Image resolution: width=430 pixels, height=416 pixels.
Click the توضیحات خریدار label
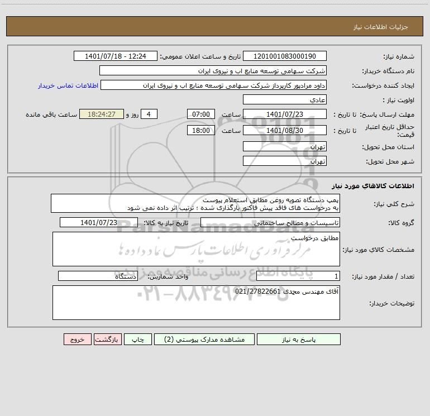tap(392, 303)
